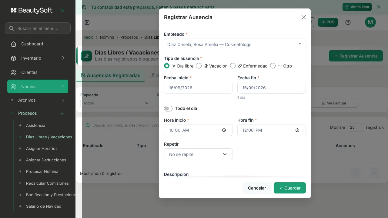Click the Guardar button

(x=290, y=188)
